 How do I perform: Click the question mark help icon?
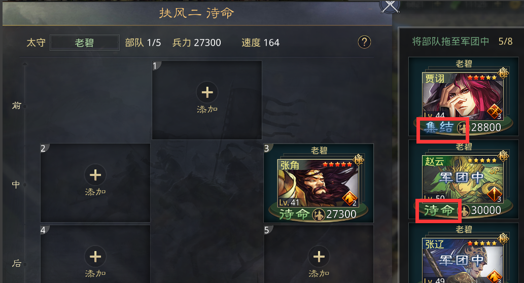point(364,43)
